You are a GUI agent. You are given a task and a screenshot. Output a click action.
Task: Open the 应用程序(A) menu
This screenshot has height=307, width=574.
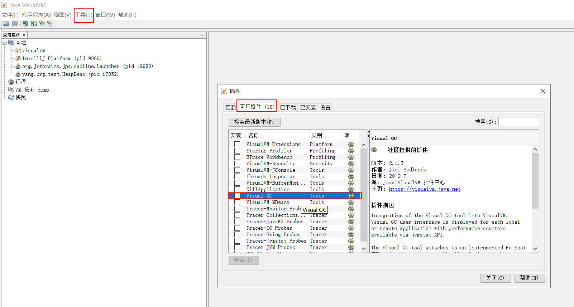36,15
